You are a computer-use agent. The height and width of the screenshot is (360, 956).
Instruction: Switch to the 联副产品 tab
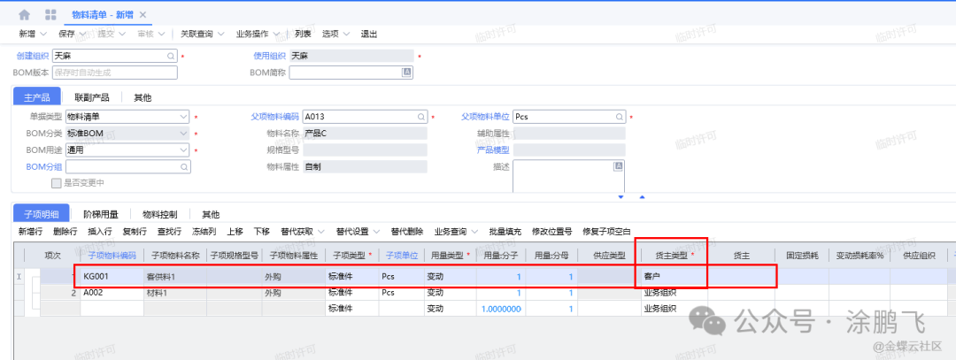(x=91, y=97)
